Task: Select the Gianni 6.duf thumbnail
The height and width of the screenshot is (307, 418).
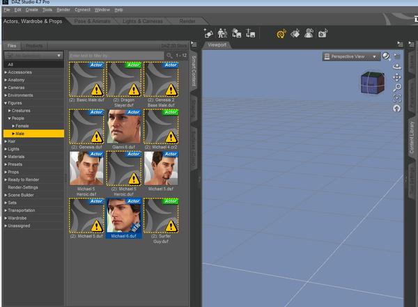Action: pyautogui.click(x=124, y=127)
